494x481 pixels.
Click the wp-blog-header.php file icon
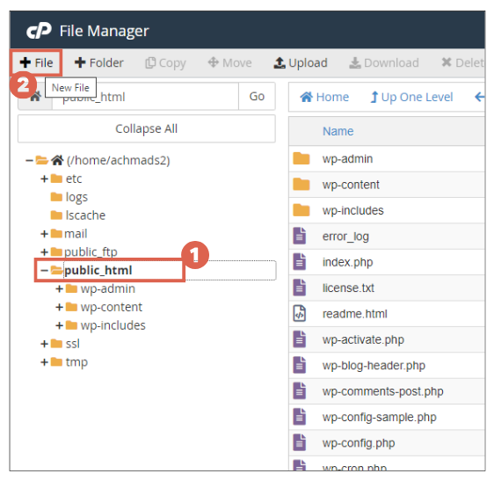(x=299, y=365)
